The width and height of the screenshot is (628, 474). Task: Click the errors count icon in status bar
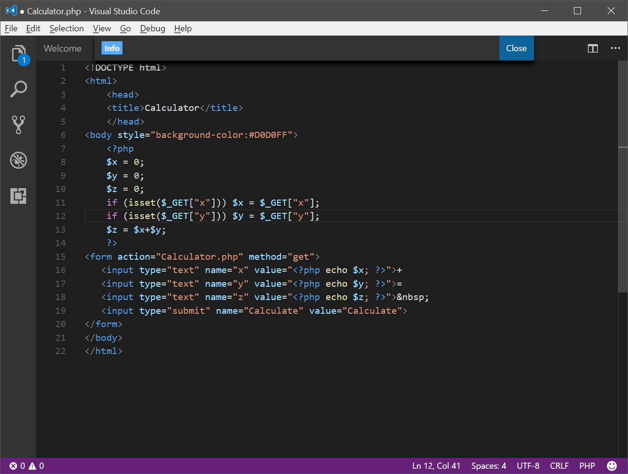(13, 466)
